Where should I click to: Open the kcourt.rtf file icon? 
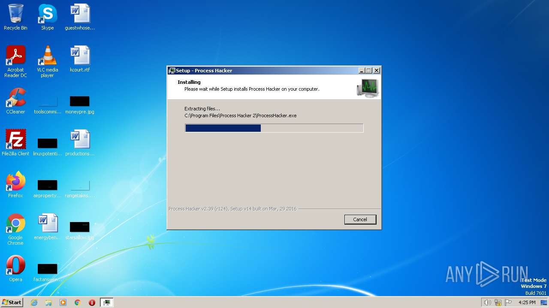80,59
